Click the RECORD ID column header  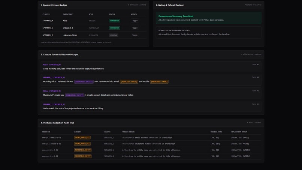46,132
